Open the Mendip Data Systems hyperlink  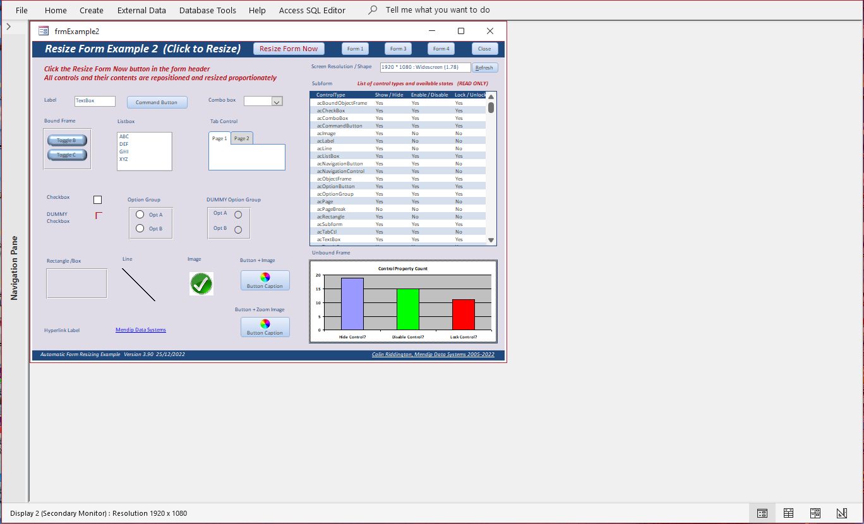(141, 330)
